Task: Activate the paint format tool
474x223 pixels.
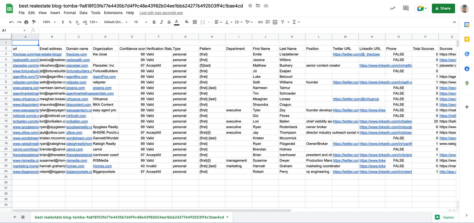Action: coord(33,22)
